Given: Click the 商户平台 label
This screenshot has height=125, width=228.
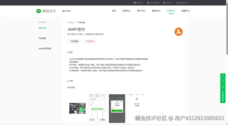Looking at the screenshot, I should pyautogui.click(x=66, y=11).
